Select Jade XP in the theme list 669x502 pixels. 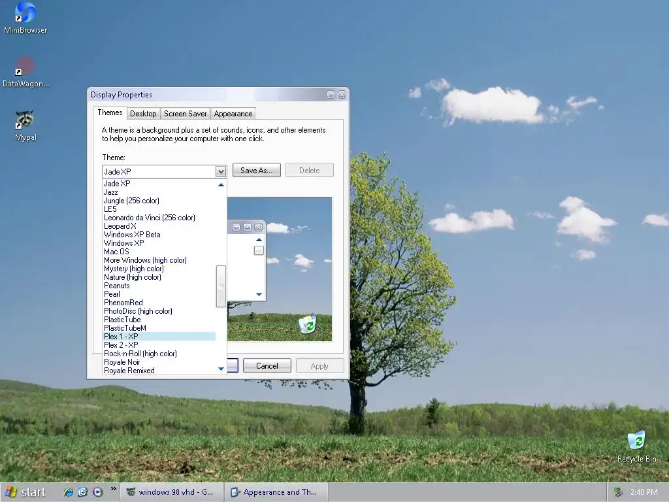[x=159, y=184]
